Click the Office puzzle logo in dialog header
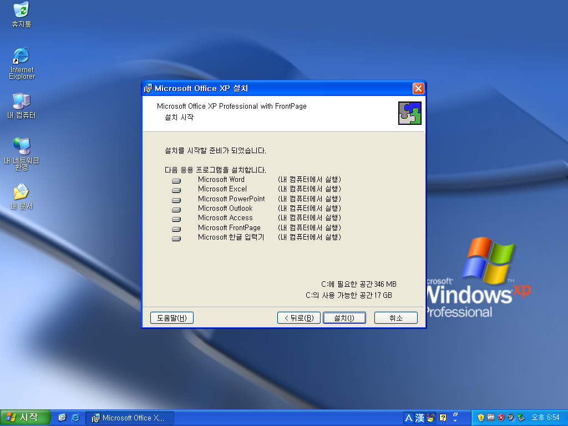 [x=410, y=113]
